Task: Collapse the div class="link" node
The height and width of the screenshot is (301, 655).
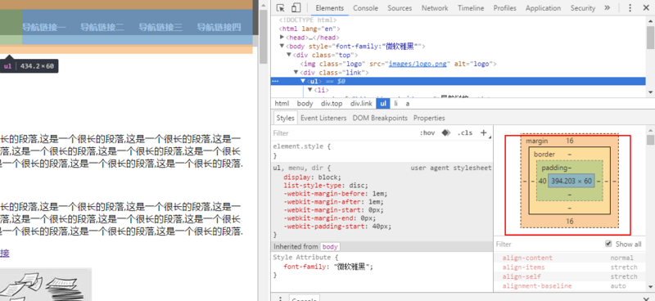Action: 296,73
